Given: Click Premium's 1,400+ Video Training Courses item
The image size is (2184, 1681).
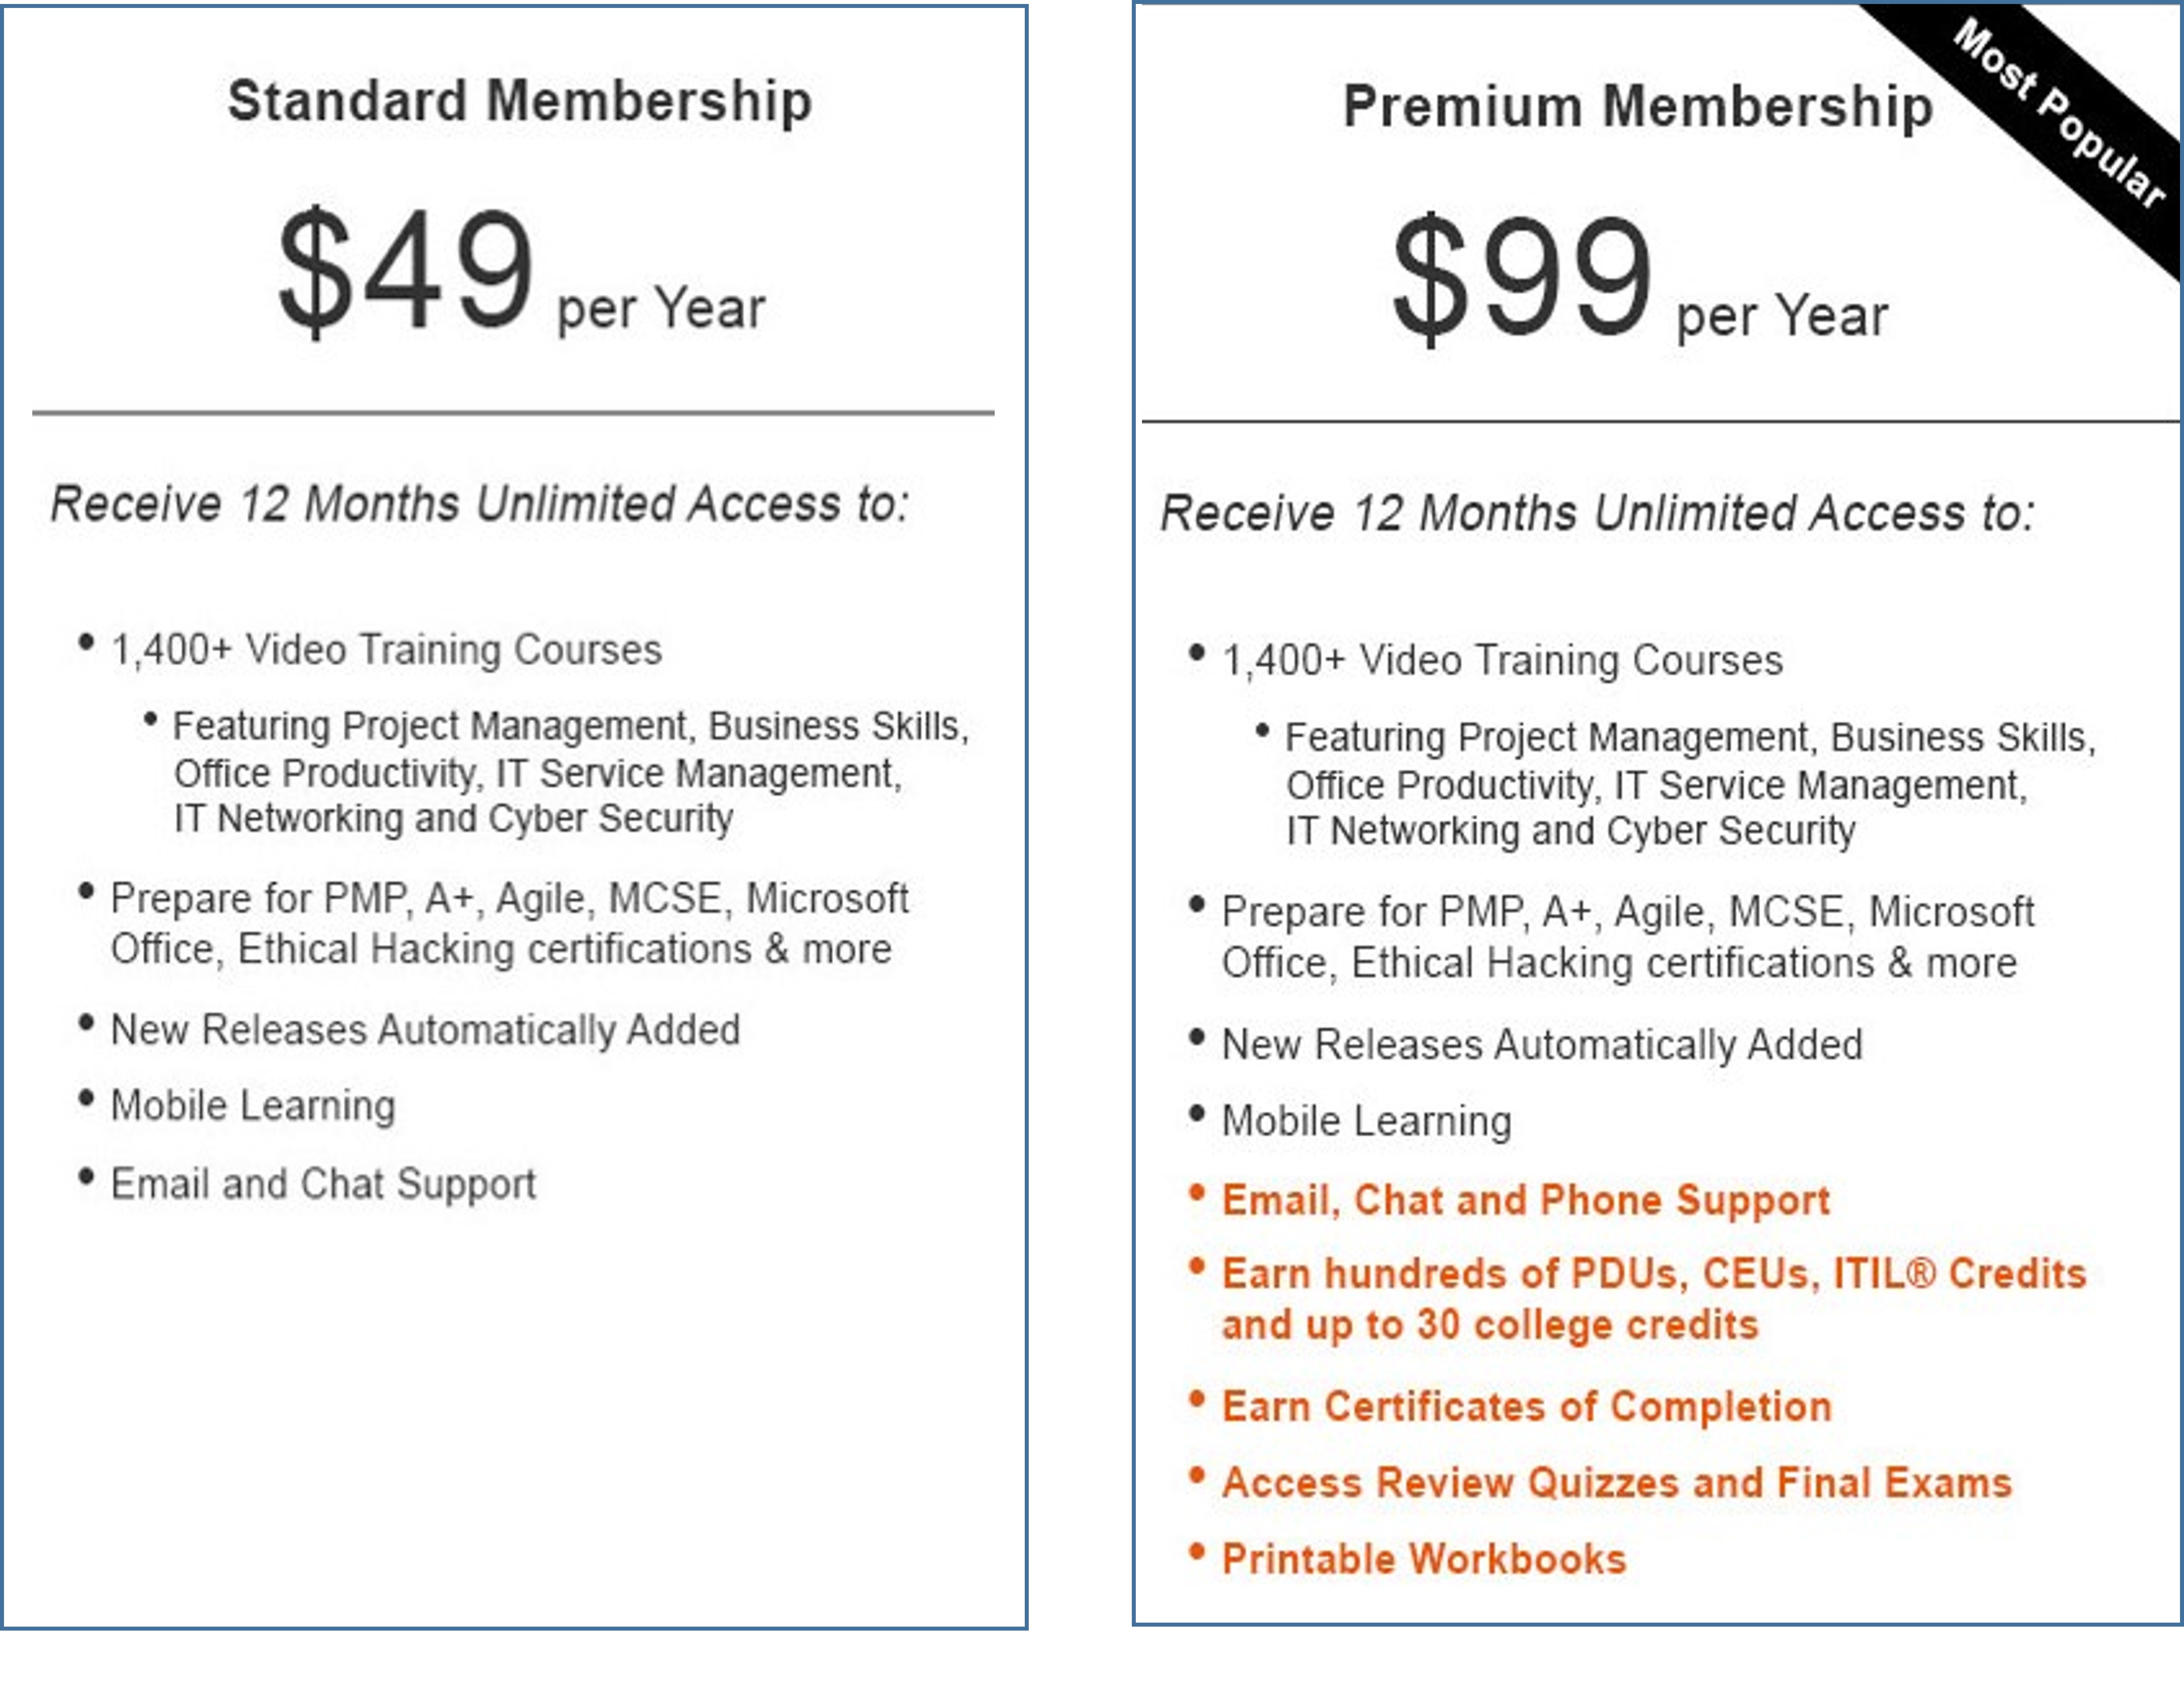Looking at the screenshot, I should [1502, 661].
